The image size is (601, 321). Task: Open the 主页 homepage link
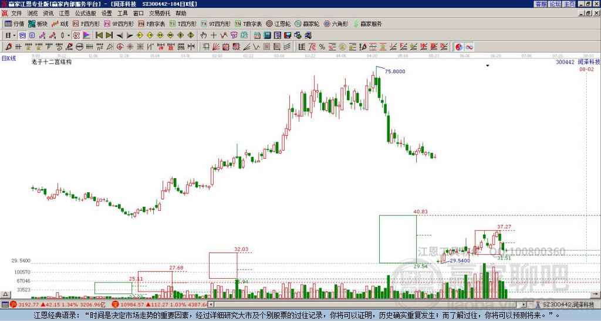tap(569, 4)
